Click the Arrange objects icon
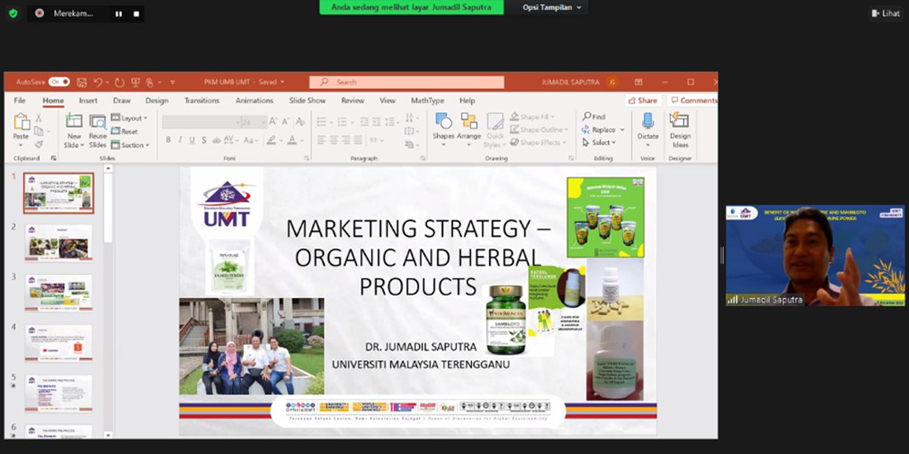 pyautogui.click(x=469, y=124)
